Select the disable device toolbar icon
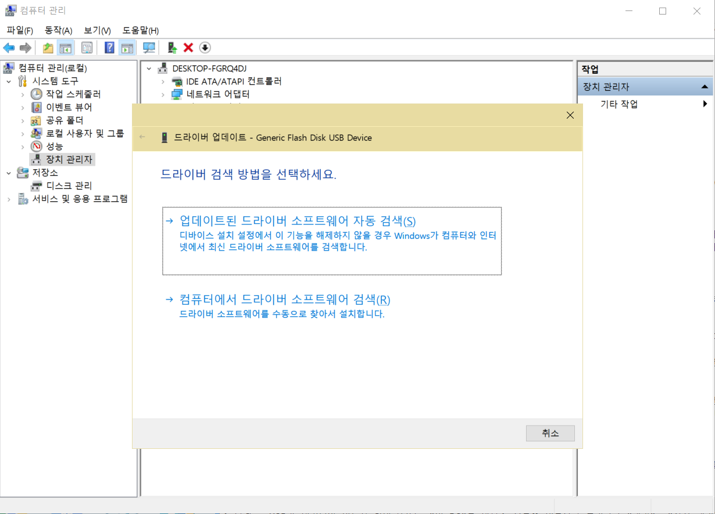This screenshot has height=514, width=715. [x=204, y=47]
